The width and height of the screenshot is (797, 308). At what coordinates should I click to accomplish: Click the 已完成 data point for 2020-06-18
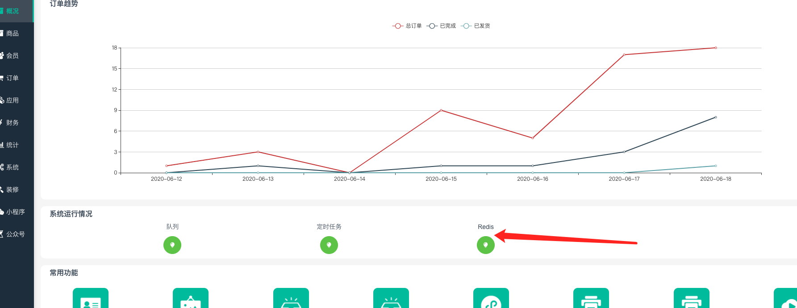(716, 117)
